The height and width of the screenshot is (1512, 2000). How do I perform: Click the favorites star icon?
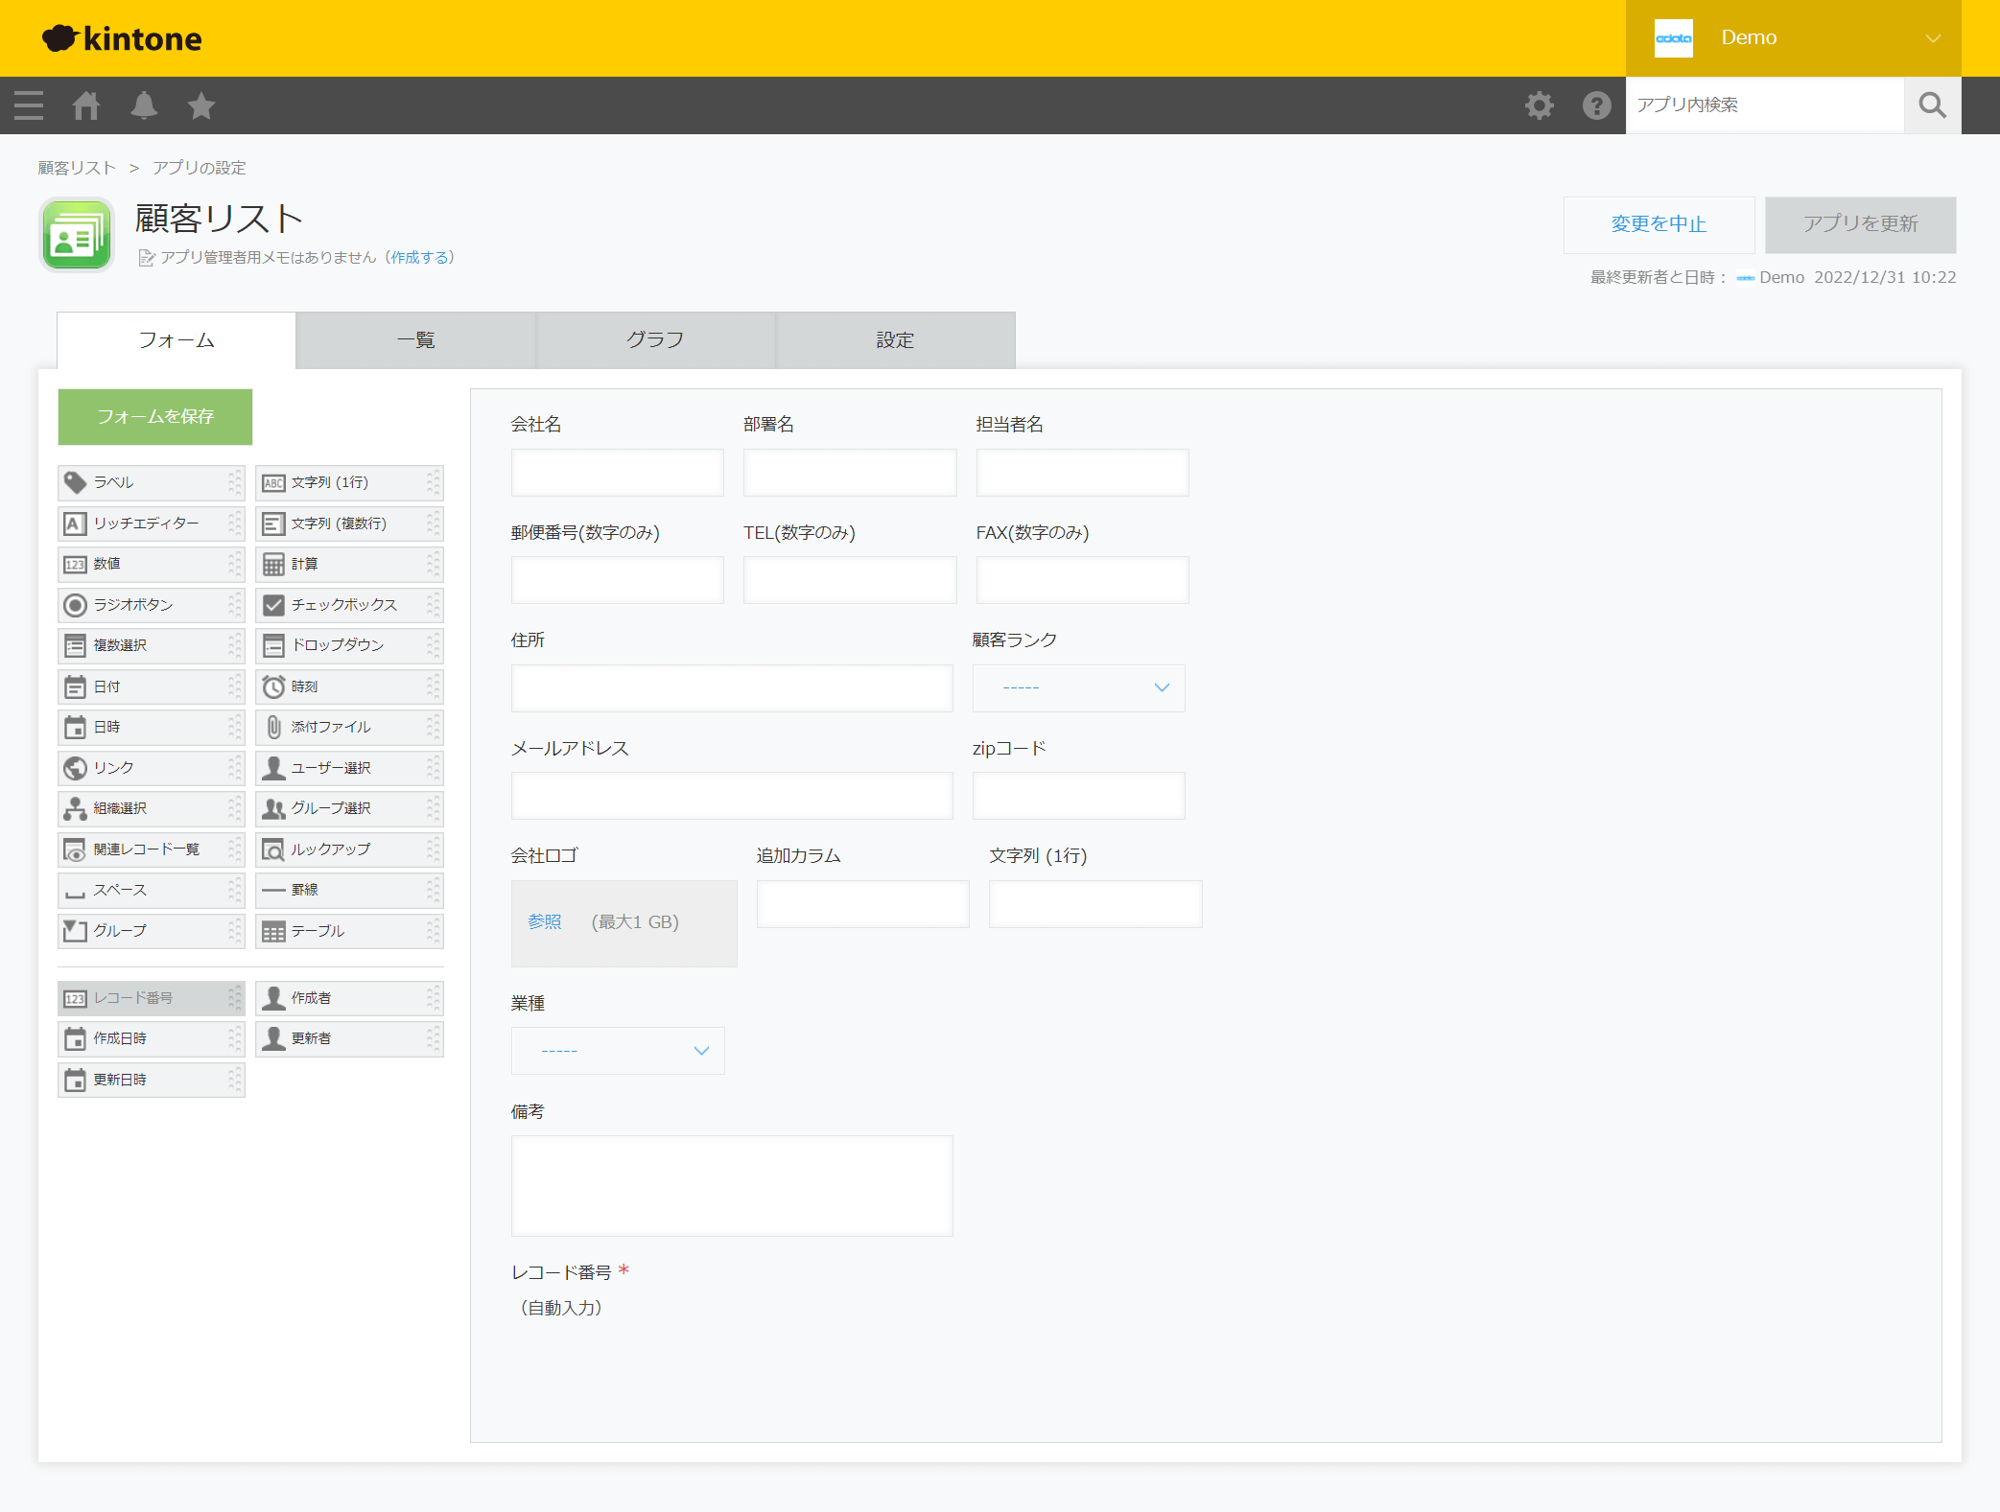pos(201,105)
